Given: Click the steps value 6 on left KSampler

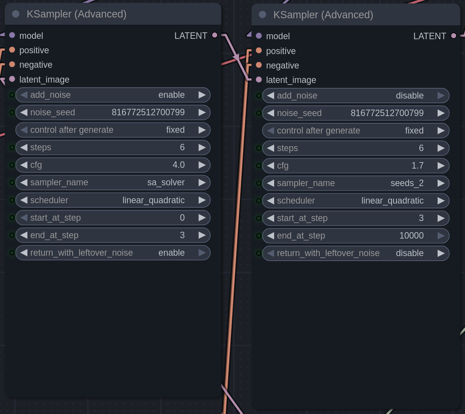Looking at the screenshot, I should tap(183, 148).
